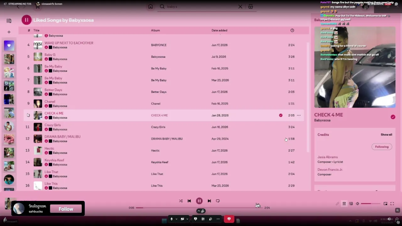Open the BABYONCE album link
This screenshot has width=402, height=226.
pos(159,45)
